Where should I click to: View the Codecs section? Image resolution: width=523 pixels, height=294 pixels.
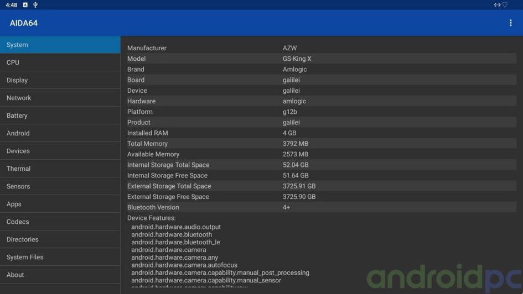pyautogui.click(x=60, y=221)
